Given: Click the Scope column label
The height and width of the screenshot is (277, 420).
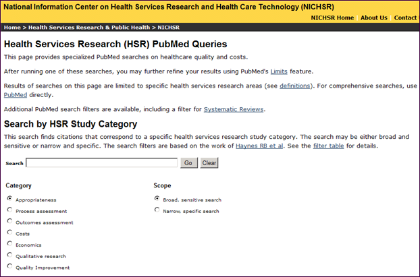Looking at the screenshot, I should point(162,185).
